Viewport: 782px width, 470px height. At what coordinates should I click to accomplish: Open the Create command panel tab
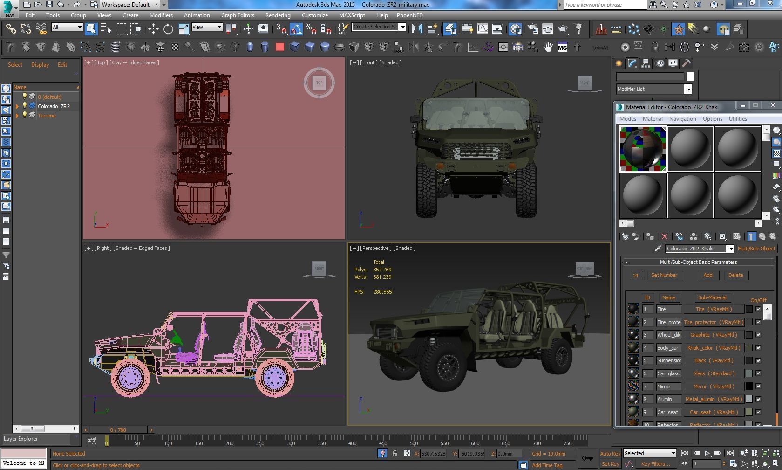[x=619, y=63]
